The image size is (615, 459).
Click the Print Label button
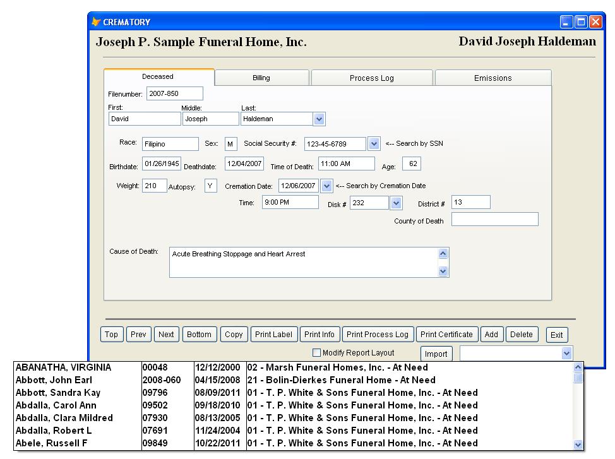[274, 334]
